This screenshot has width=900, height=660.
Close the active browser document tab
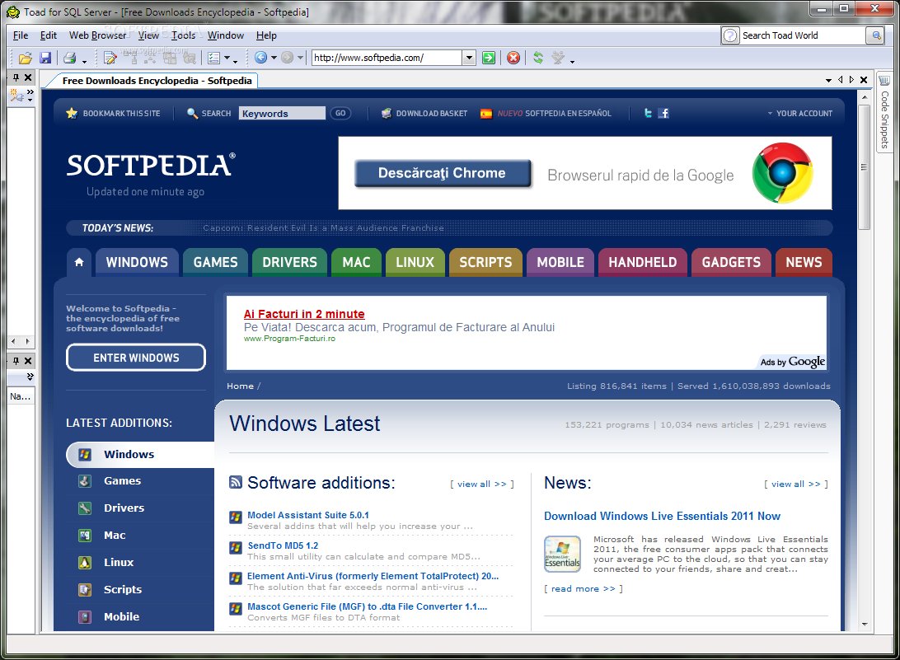pyautogui.click(x=863, y=80)
